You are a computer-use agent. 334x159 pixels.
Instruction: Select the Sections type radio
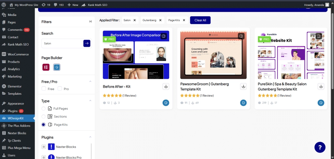coord(43,116)
